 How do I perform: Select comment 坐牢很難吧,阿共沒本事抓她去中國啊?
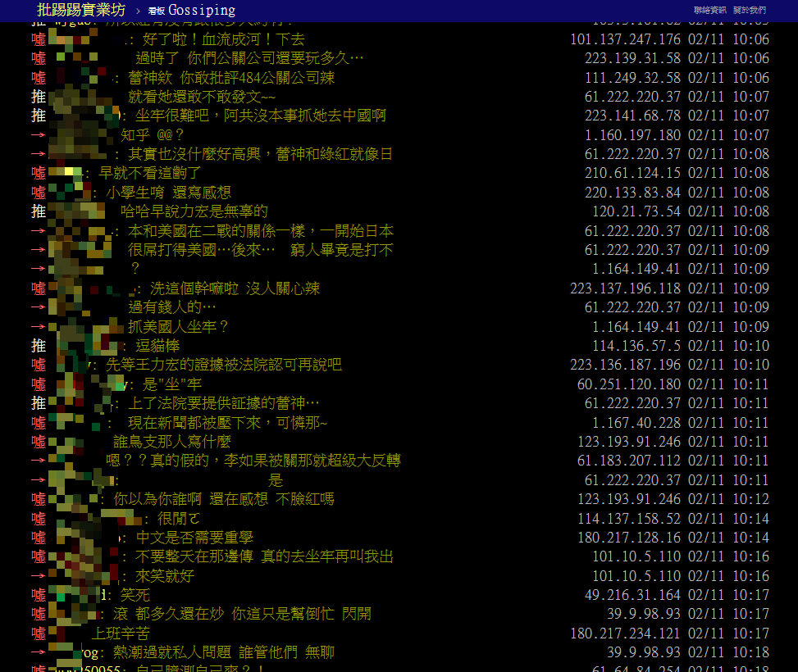[x=261, y=116]
